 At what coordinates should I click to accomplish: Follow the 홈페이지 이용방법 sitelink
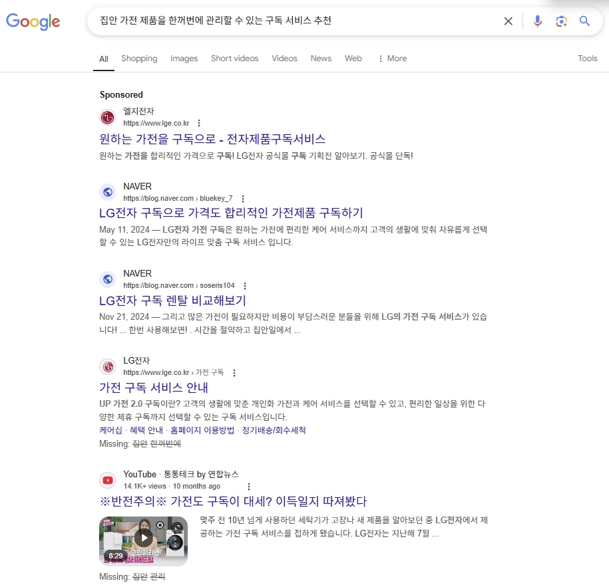[x=202, y=430]
